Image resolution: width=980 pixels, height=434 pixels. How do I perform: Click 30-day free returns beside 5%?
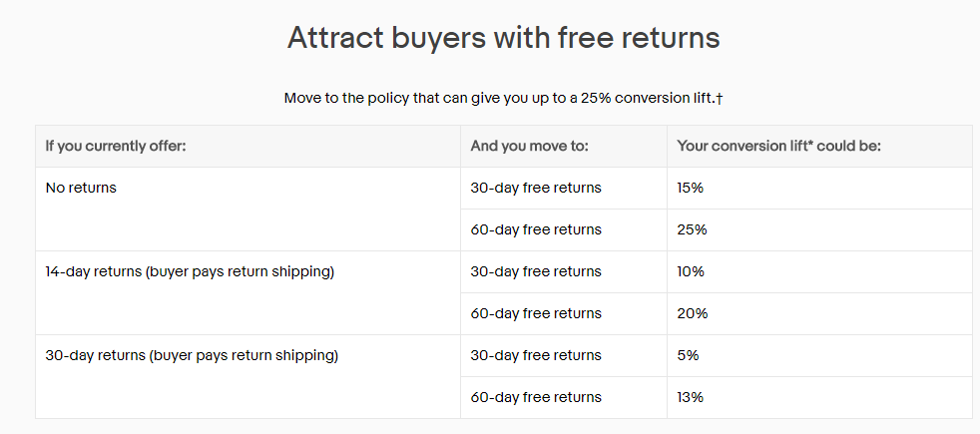(x=536, y=355)
